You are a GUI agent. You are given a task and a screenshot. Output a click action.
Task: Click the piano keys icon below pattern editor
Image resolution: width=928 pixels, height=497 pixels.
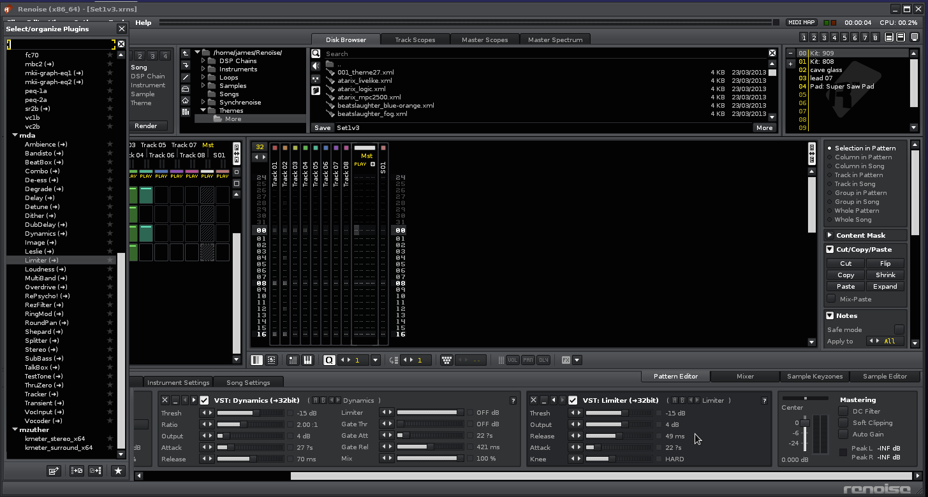click(307, 360)
